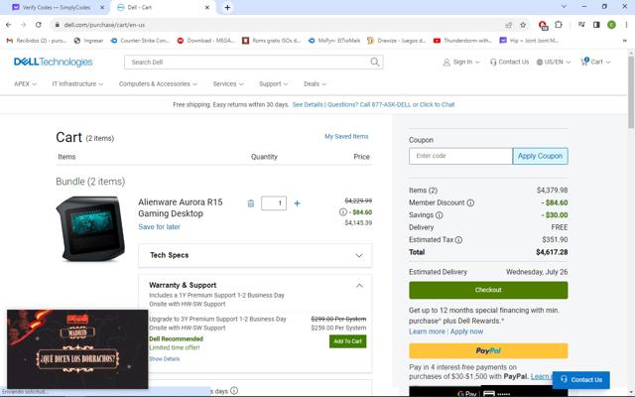Click the Madrid video advertisement popup
The height and width of the screenshot is (397, 635).
(77, 349)
